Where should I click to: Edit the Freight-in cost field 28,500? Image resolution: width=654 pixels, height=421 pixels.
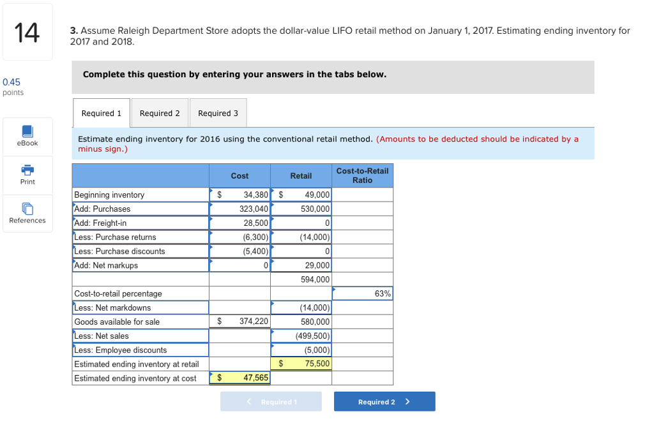pos(240,223)
